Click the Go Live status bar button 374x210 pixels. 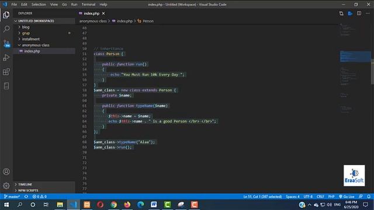pyautogui.click(x=347, y=197)
